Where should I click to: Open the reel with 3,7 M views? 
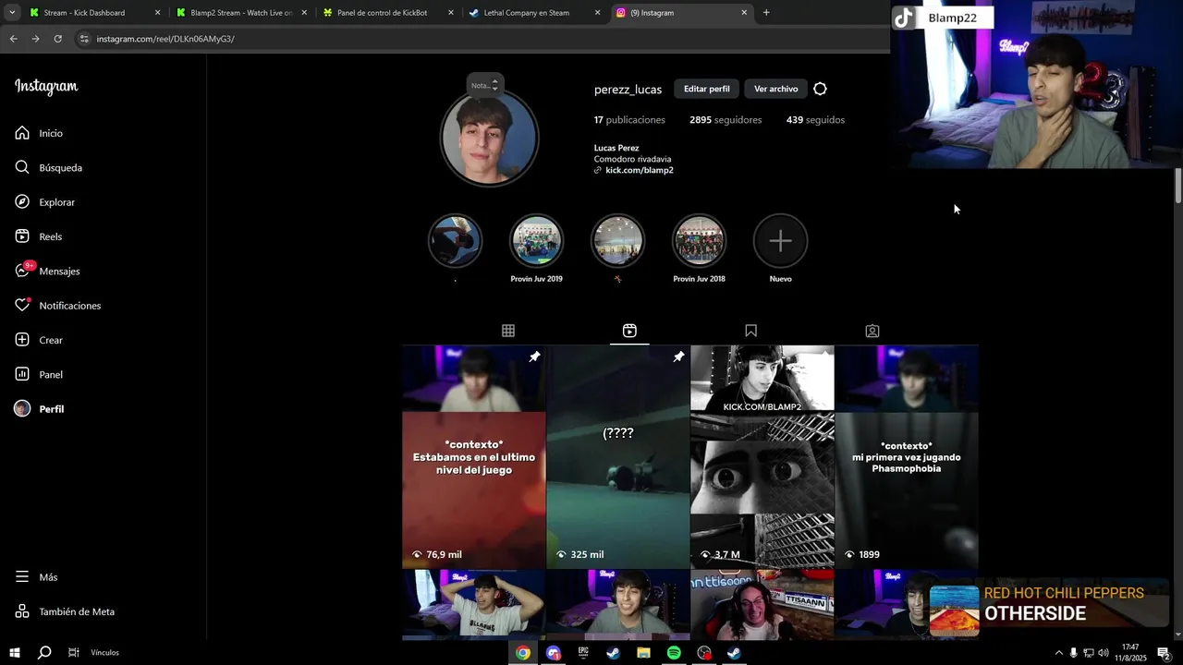tap(762, 457)
